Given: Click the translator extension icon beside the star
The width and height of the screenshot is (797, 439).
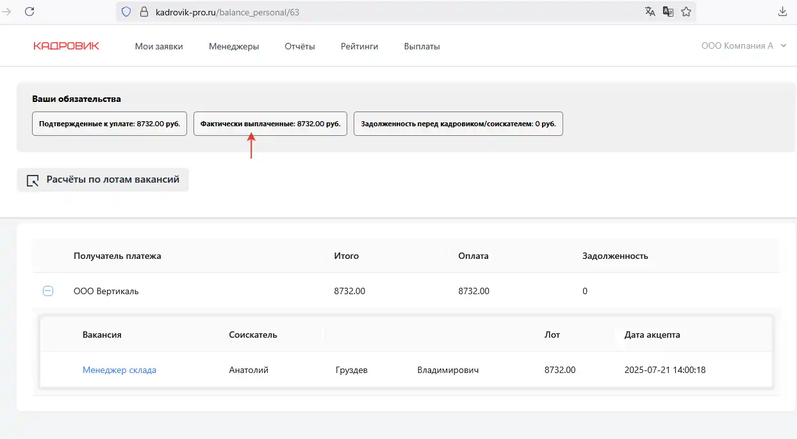Looking at the screenshot, I should 668,12.
